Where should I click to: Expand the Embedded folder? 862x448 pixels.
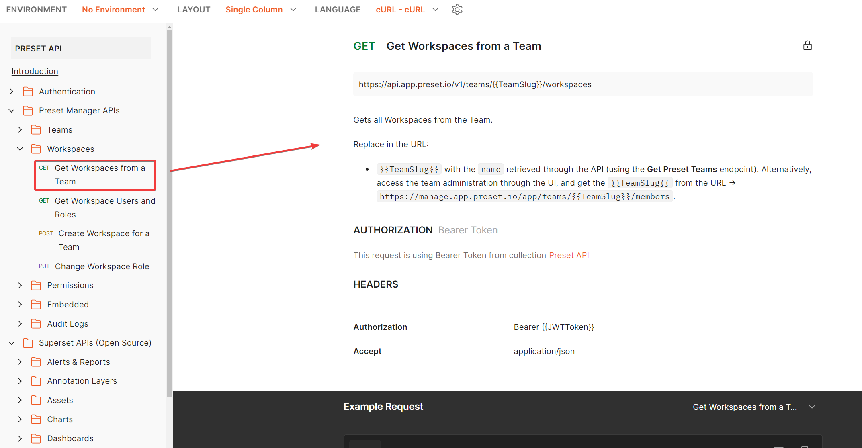pyautogui.click(x=20, y=304)
